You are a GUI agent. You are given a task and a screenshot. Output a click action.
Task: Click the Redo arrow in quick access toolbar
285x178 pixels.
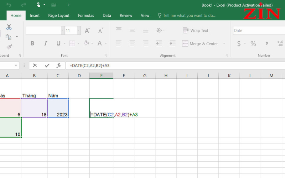24,5
